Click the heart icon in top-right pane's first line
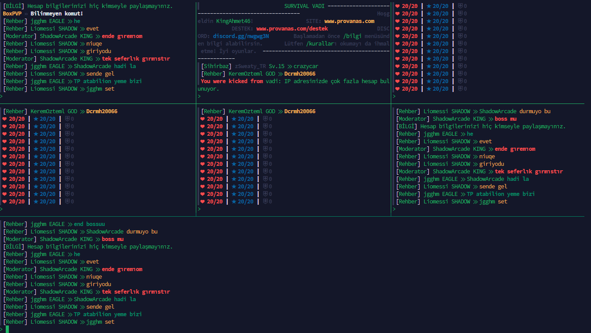This screenshot has width=591, height=333. click(397, 6)
